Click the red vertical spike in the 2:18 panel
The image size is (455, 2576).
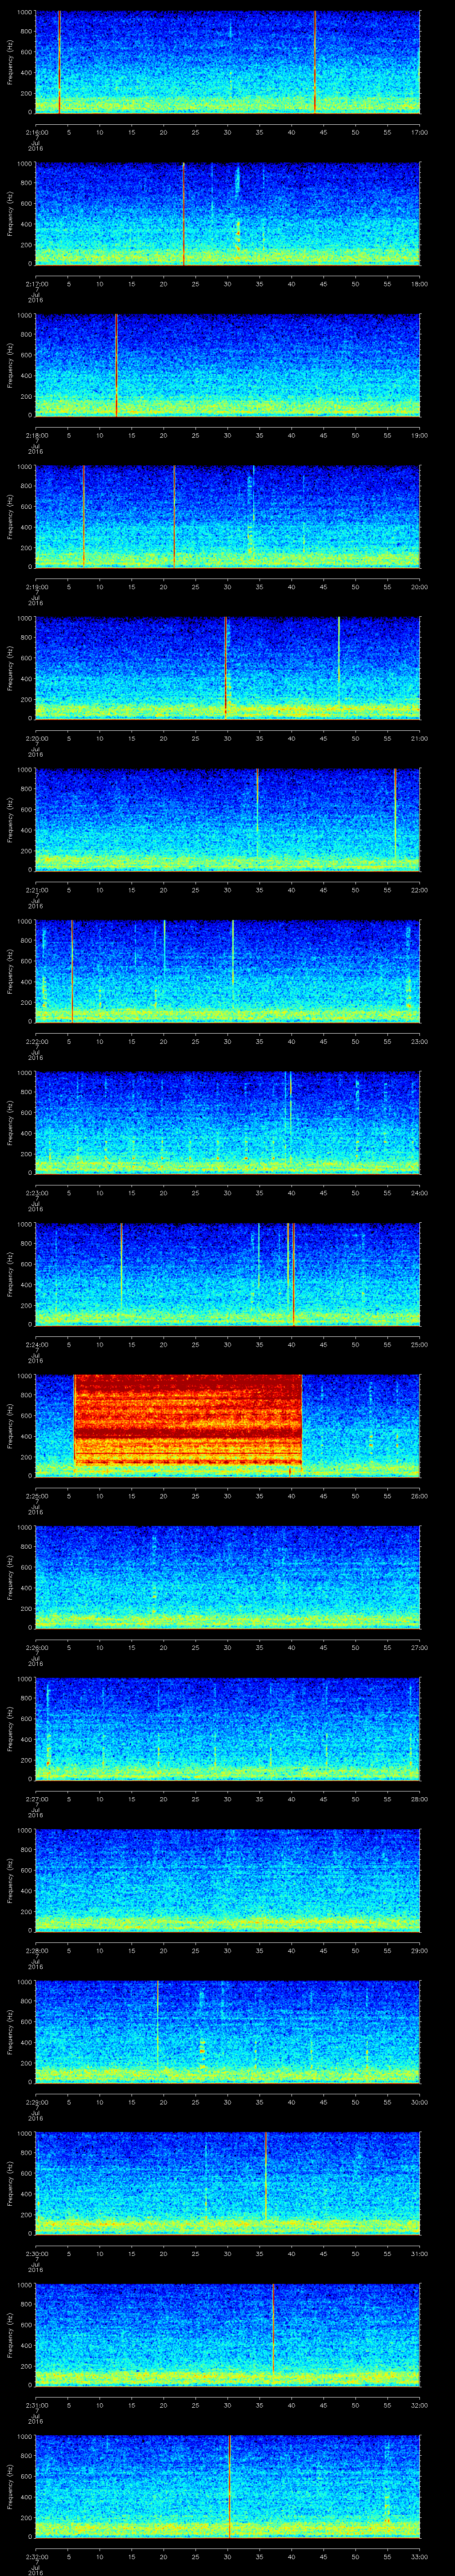point(117,365)
